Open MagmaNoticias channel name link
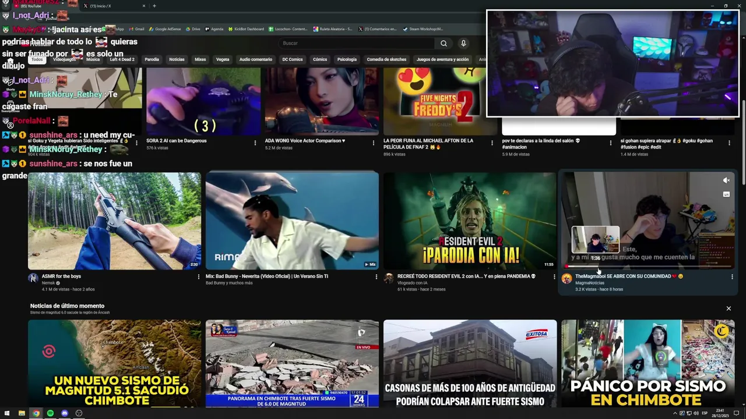 click(x=590, y=283)
